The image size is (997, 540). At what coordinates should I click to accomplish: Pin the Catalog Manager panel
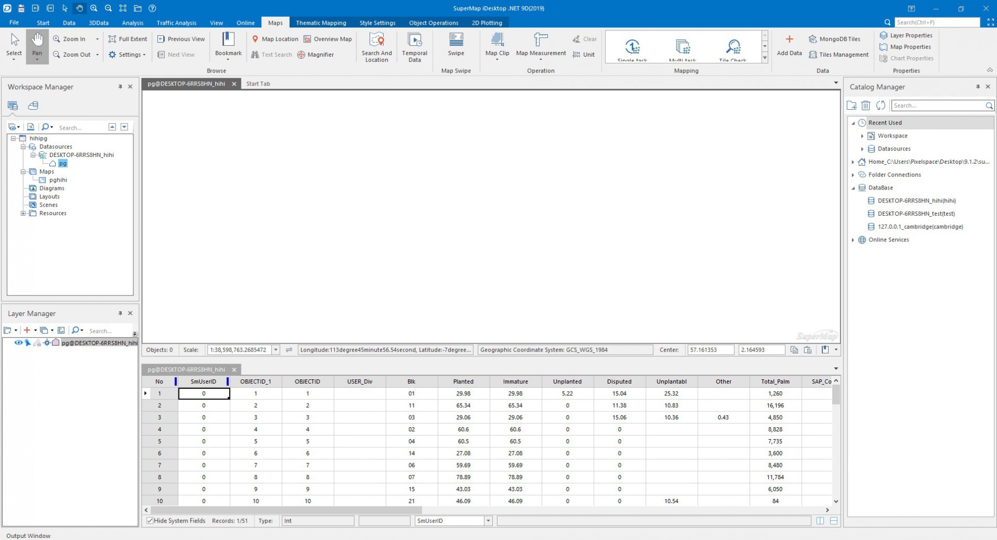coord(978,87)
